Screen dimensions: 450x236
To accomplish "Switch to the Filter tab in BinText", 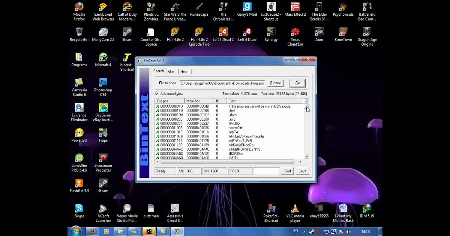I will coord(171,72).
